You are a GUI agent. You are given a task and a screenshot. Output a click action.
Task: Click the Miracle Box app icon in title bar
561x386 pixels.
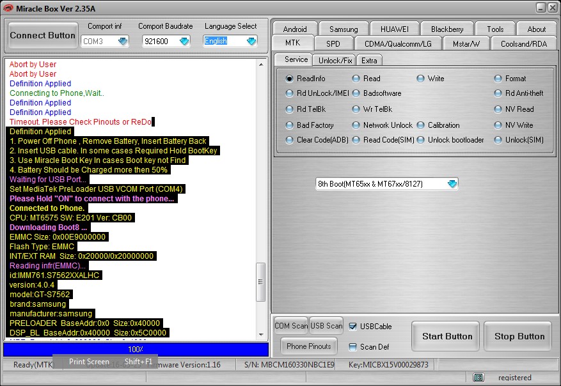[x=8, y=8]
